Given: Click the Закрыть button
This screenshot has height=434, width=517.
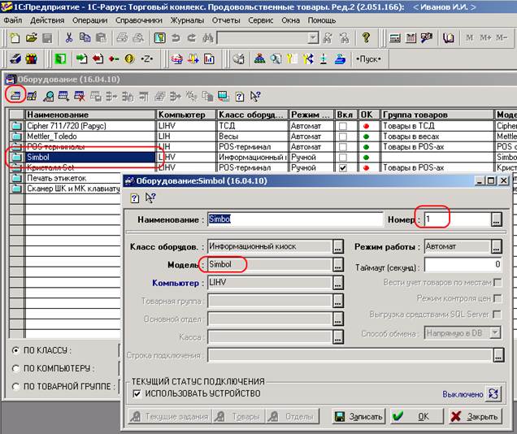Looking at the screenshot, I should pos(475,416).
